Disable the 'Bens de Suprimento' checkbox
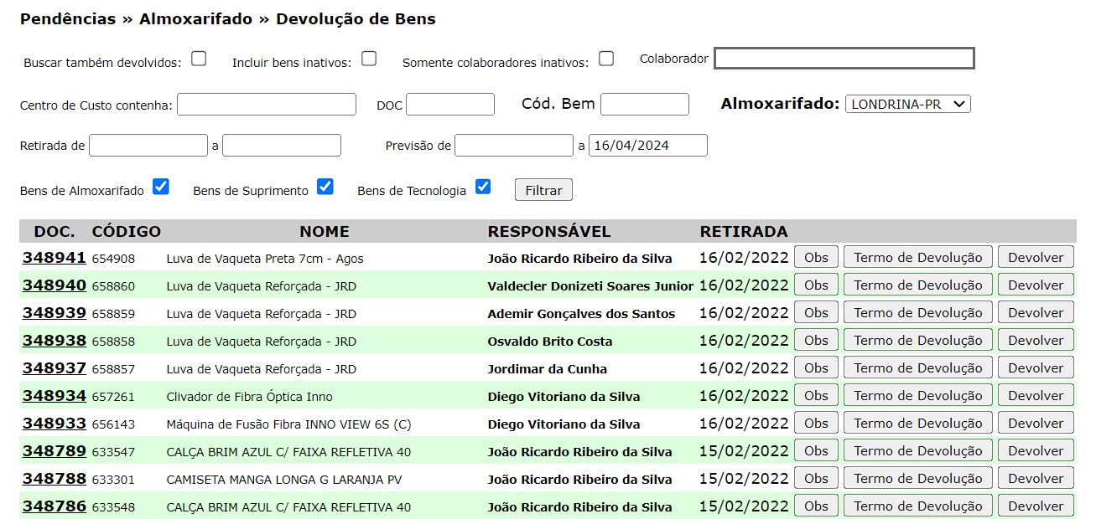Screen dimensions: 1096x519 tap(325, 187)
